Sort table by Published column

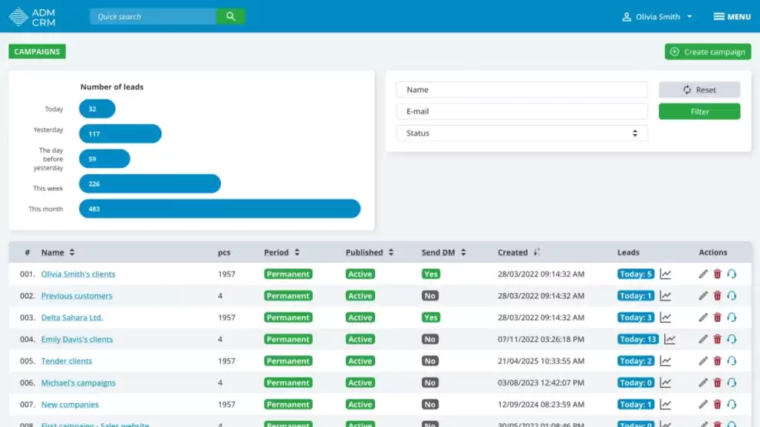click(370, 252)
